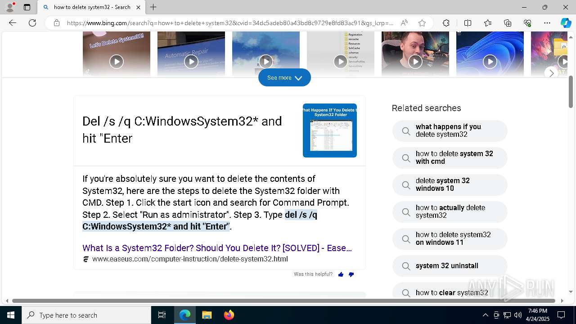Open the volume control in tray
The height and width of the screenshot is (324, 576).
[518, 315]
